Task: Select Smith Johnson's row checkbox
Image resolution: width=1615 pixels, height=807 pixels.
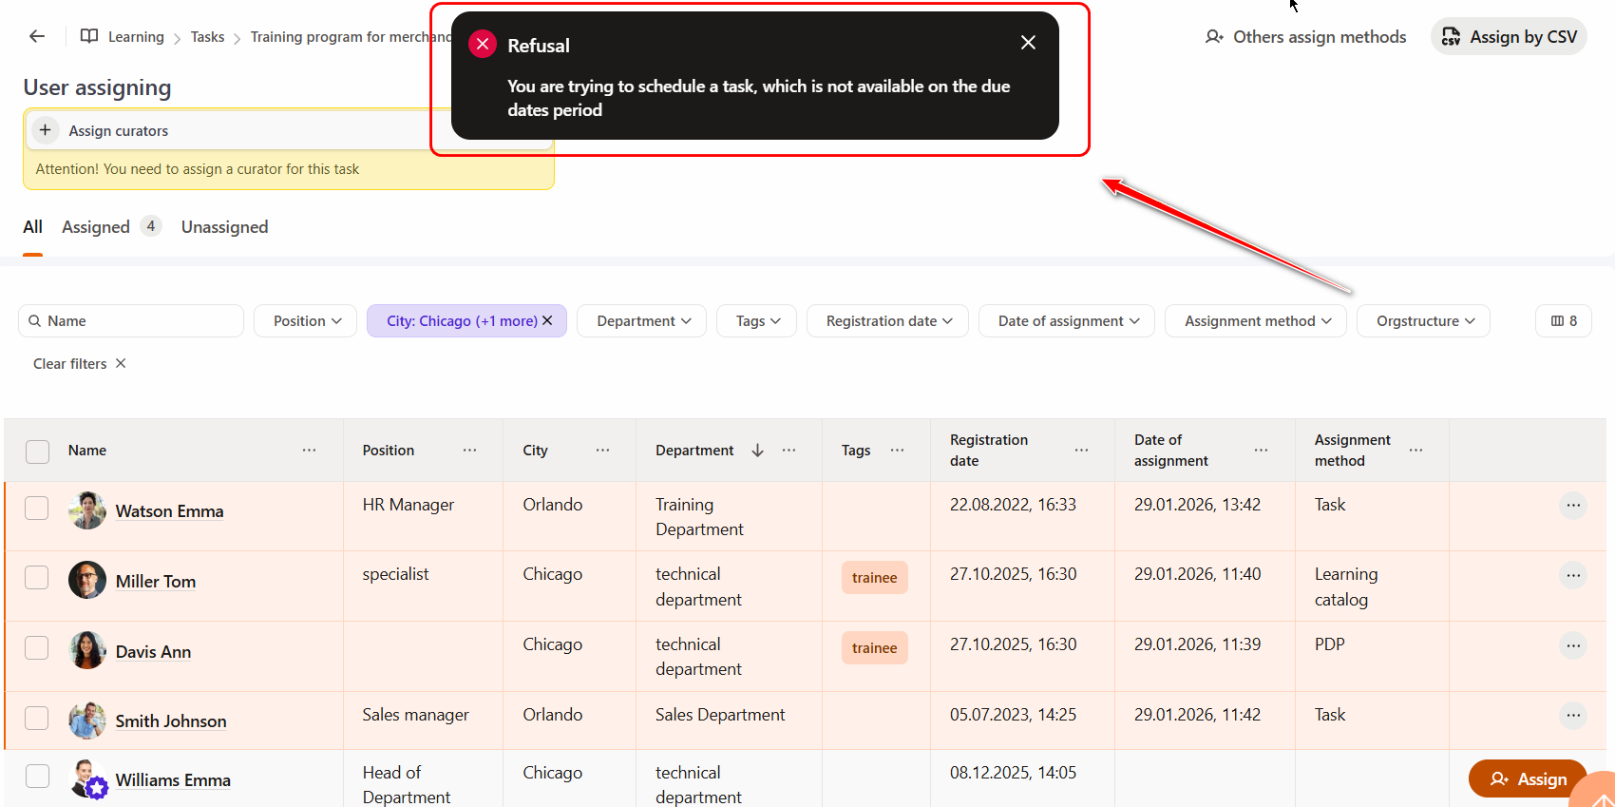Action: pos(37,718)
